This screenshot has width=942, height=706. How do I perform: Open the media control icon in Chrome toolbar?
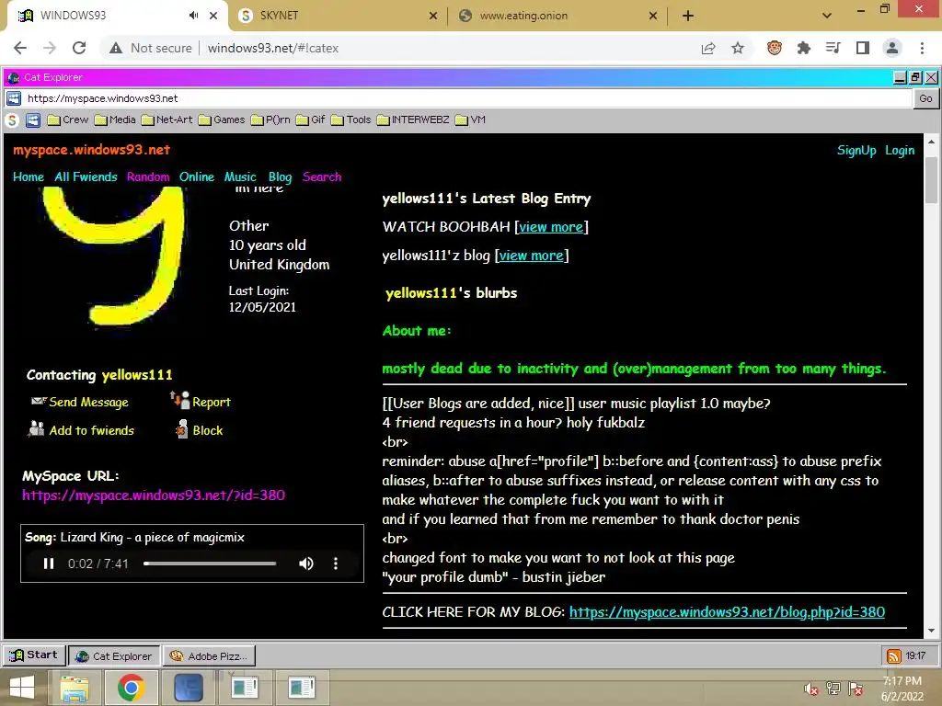pos(833,48)
